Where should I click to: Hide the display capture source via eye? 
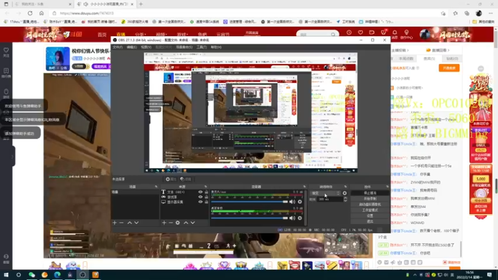click(200, 202)
